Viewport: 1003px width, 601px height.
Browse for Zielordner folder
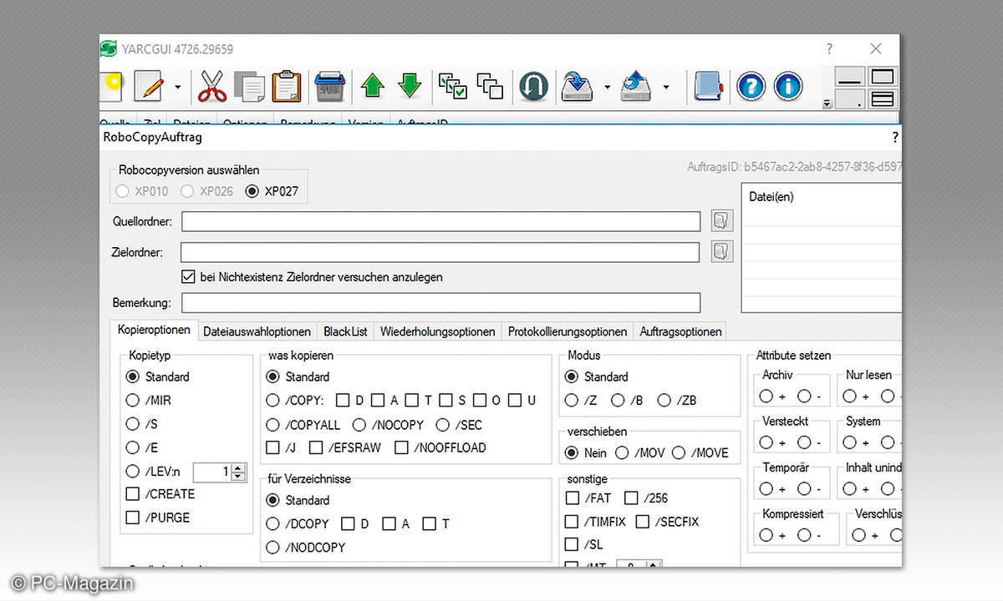[x=721, y=251]
